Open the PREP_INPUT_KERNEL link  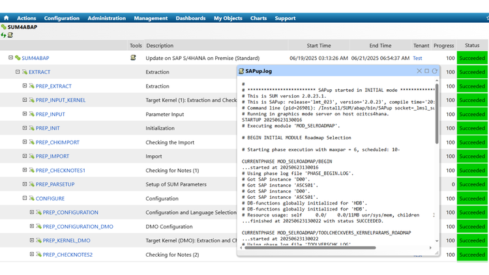61,100
